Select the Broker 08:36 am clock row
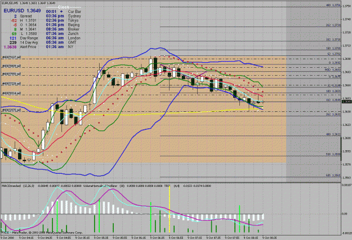The height and width of the screenshot is (240, 352). click(x=63, y=29)
